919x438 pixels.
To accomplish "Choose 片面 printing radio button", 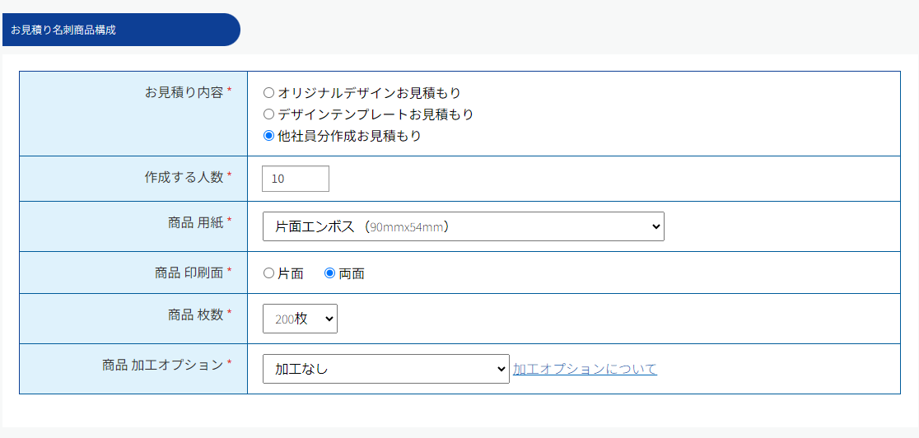I will [269, 273].
